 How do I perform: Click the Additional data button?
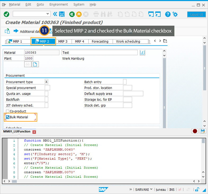click(x=26, y=31)
